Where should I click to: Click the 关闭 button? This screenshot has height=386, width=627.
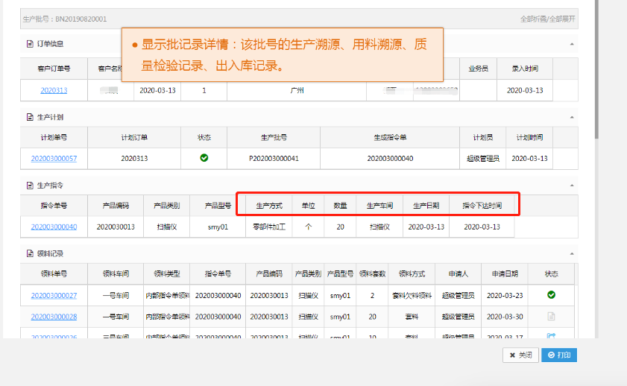tap(520, 355)
